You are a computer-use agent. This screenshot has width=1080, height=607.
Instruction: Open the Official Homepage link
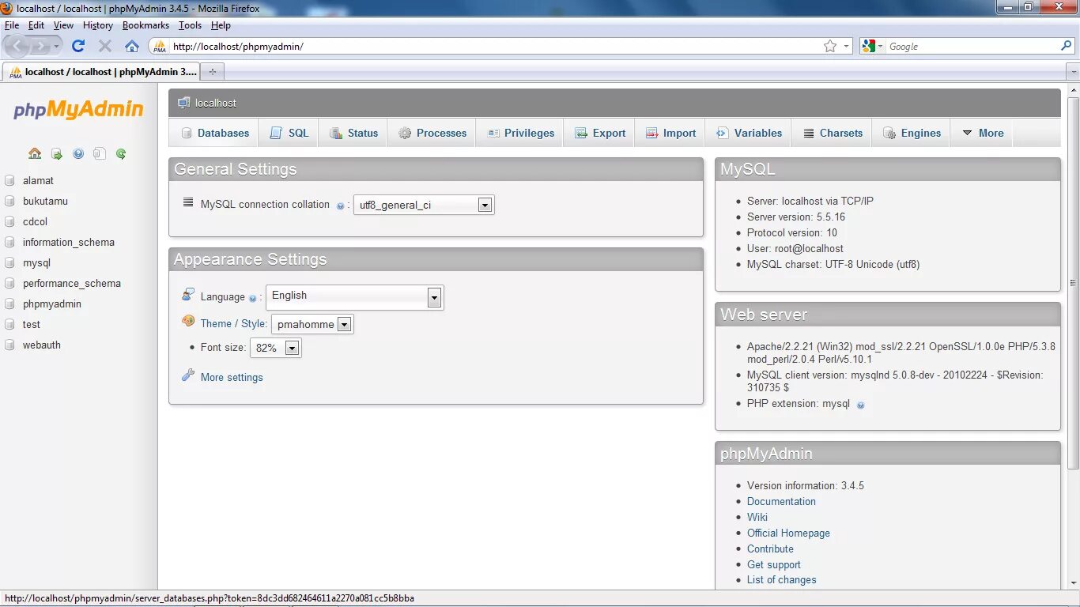click(x=788, y=533)
